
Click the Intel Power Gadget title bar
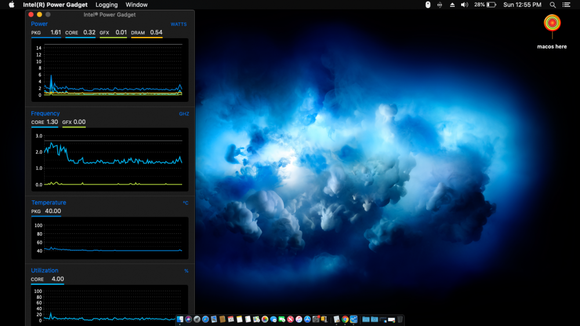[x=110, y=15]
